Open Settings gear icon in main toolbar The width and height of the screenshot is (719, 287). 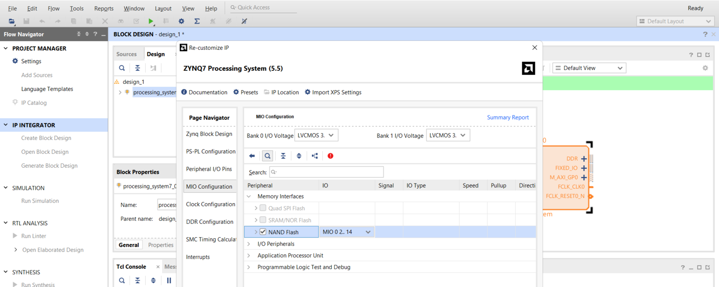(x=181, y=21)
